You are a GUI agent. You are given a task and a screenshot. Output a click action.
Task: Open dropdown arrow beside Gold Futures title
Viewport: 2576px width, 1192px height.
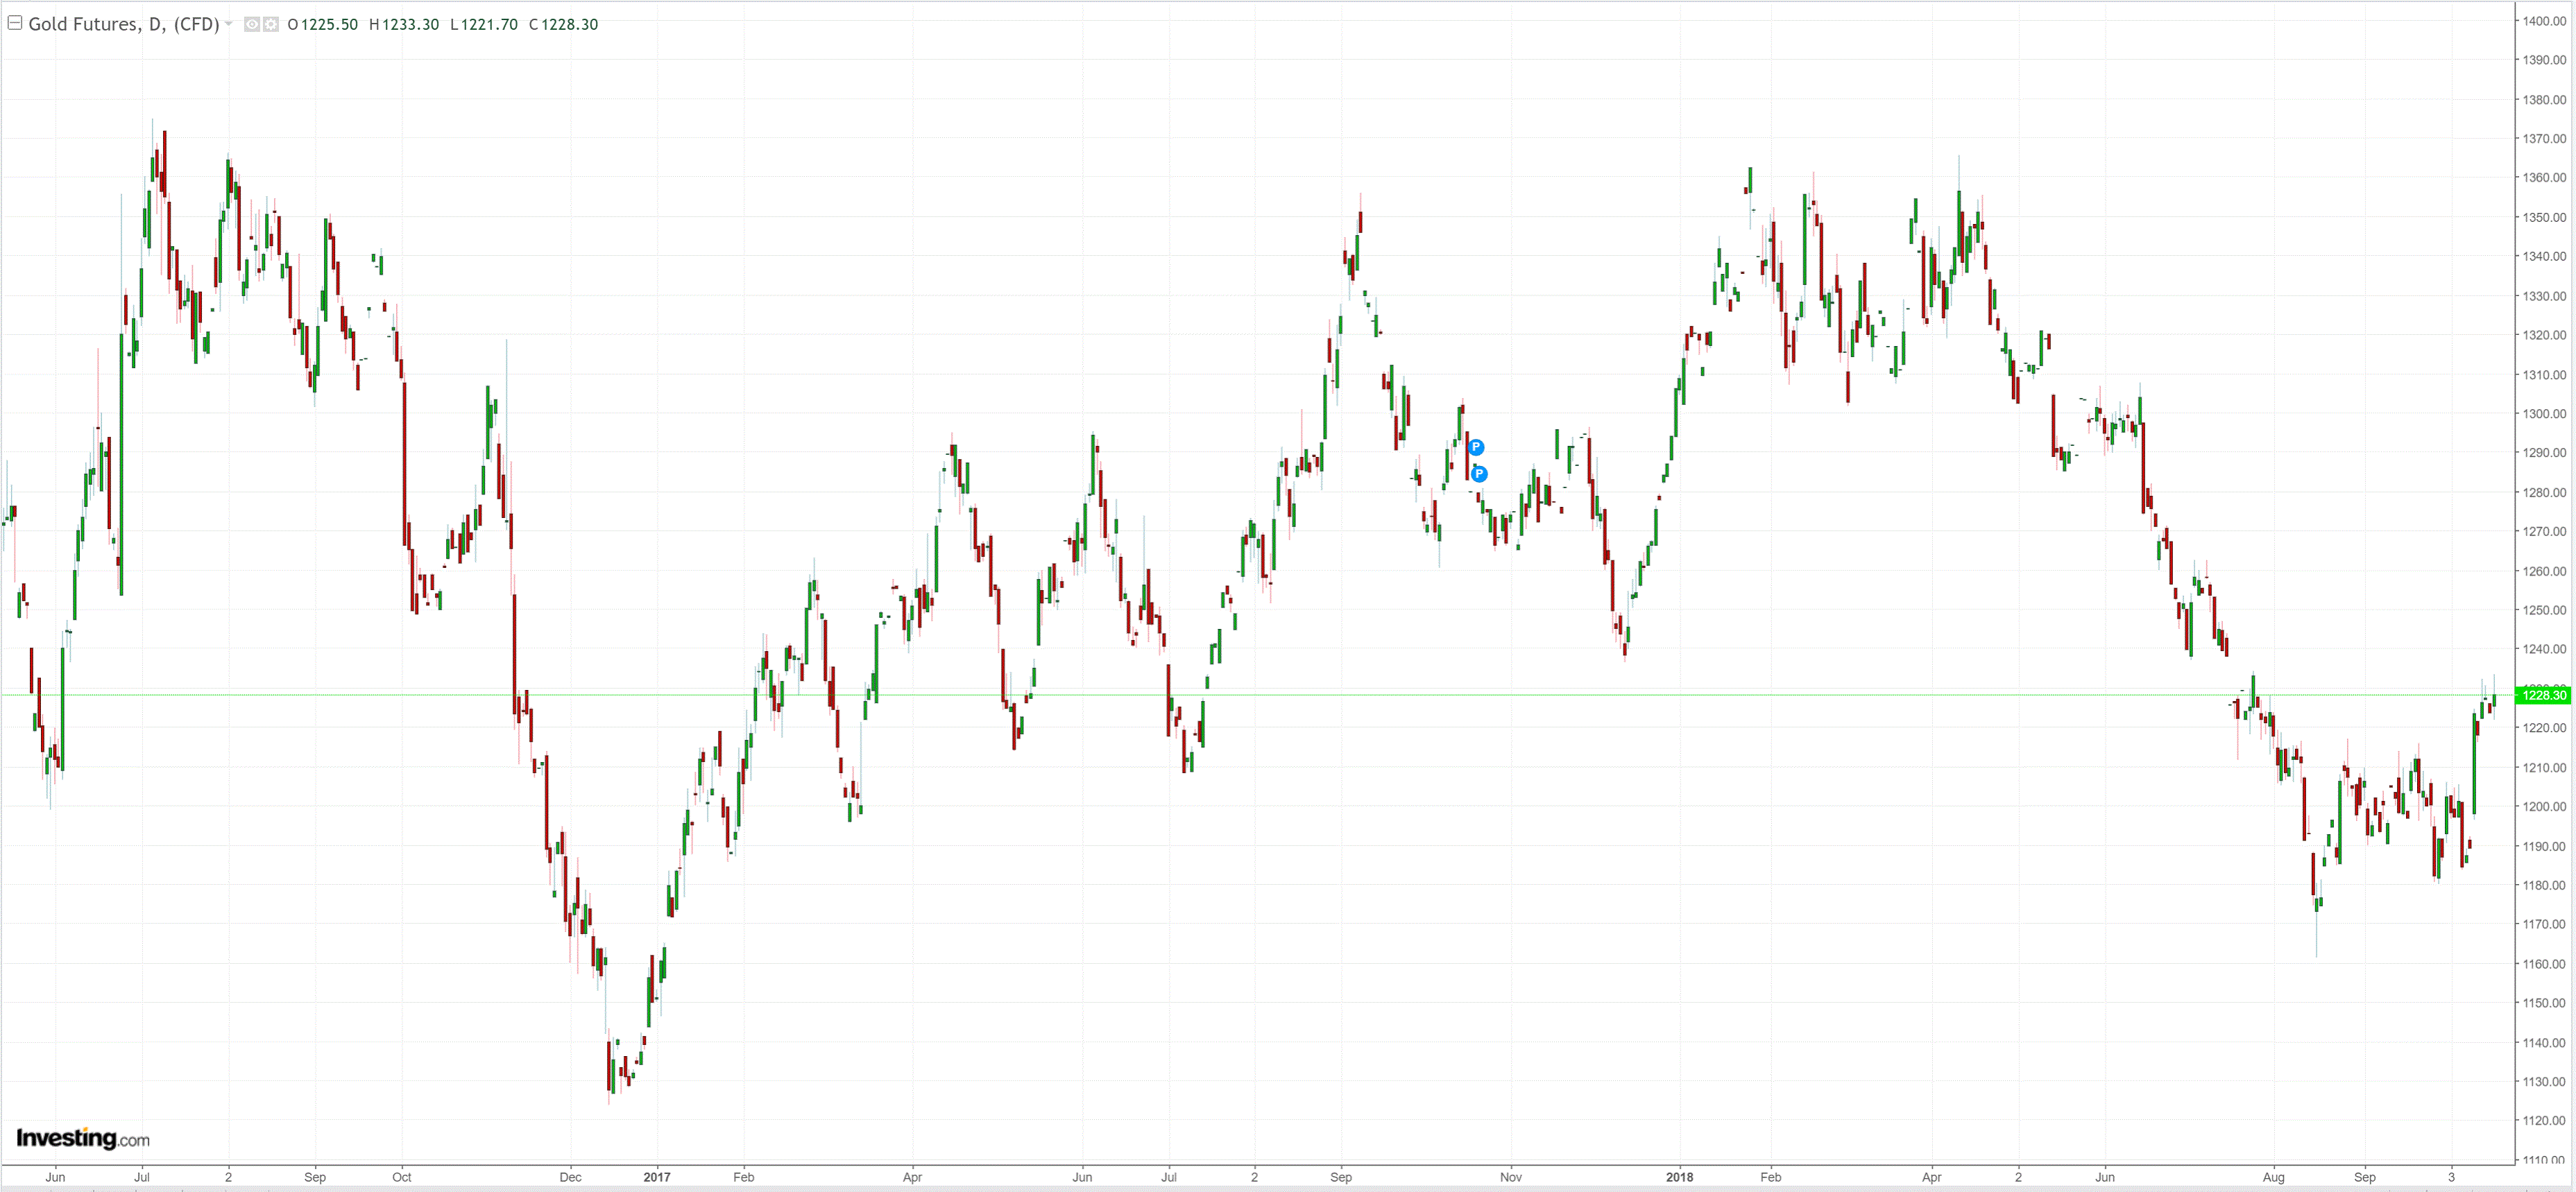pyautogui.click(x=229, y=24)
